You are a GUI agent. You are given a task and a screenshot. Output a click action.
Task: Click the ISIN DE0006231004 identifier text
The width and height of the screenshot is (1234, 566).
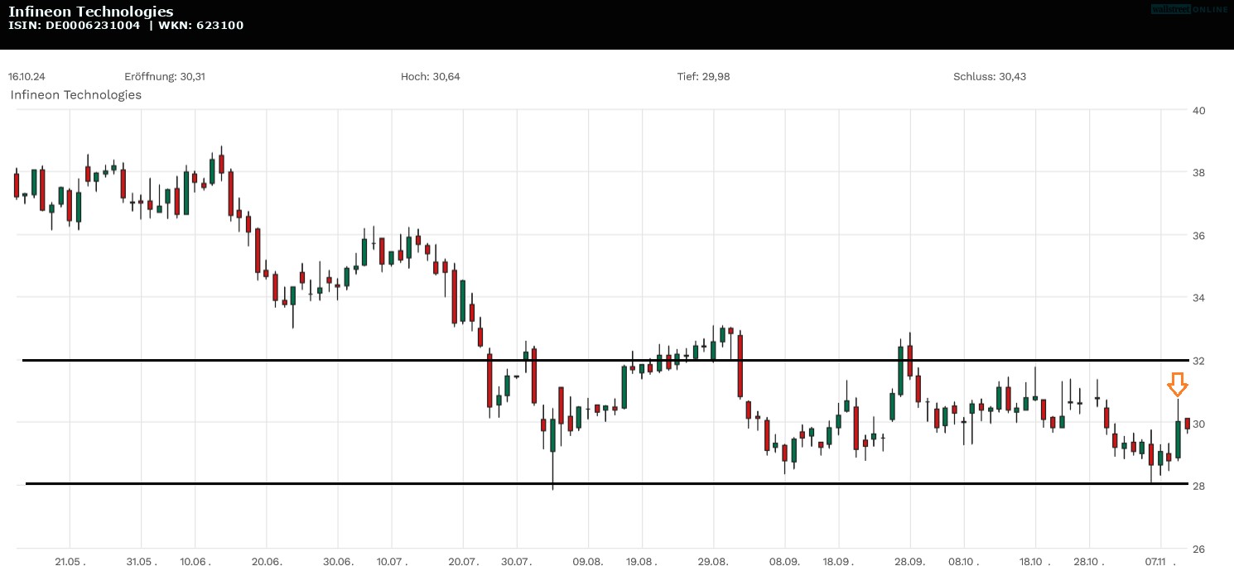72,25
